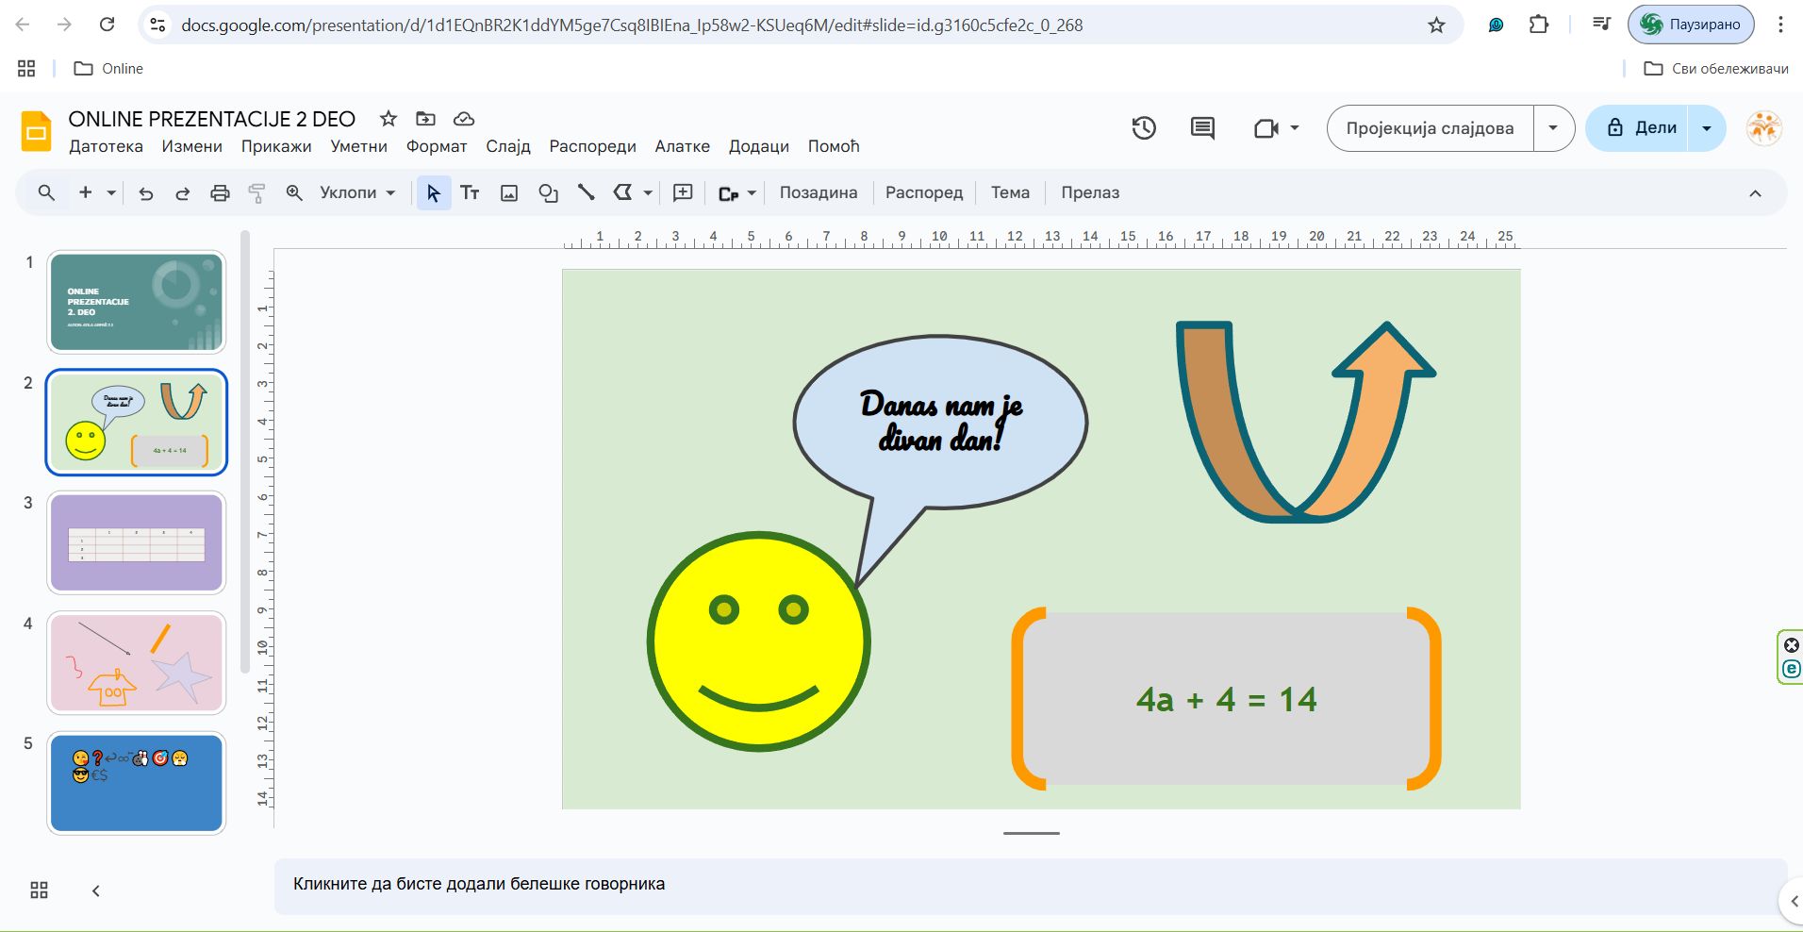The image size is (1803, 932).
Task: Open dropdown arrow next to Пројекција слајдова
Action: (x=1553, y=128)
